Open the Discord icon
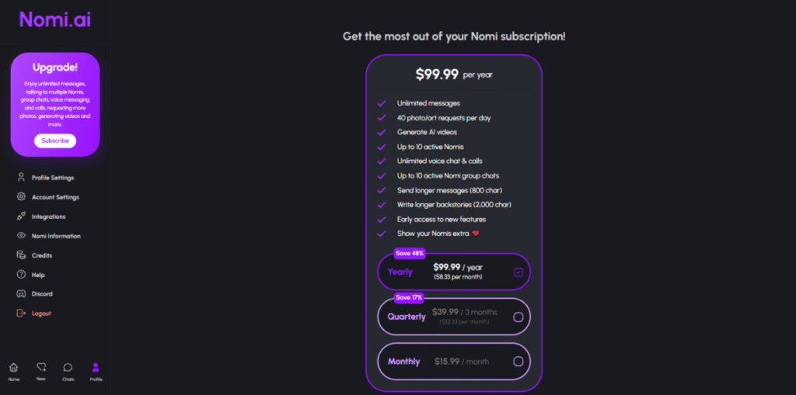Viewport: 796px width, 395px height. 21,293
